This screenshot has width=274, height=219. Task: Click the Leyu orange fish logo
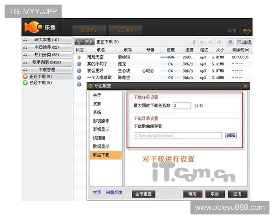tap(33, 27)
